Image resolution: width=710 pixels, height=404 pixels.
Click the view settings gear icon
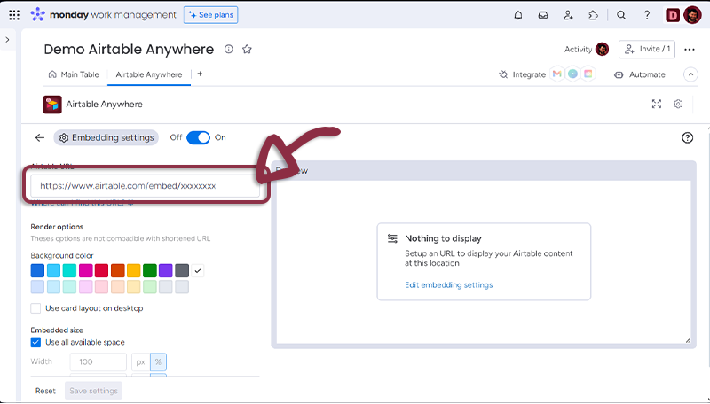click(678, 104)
